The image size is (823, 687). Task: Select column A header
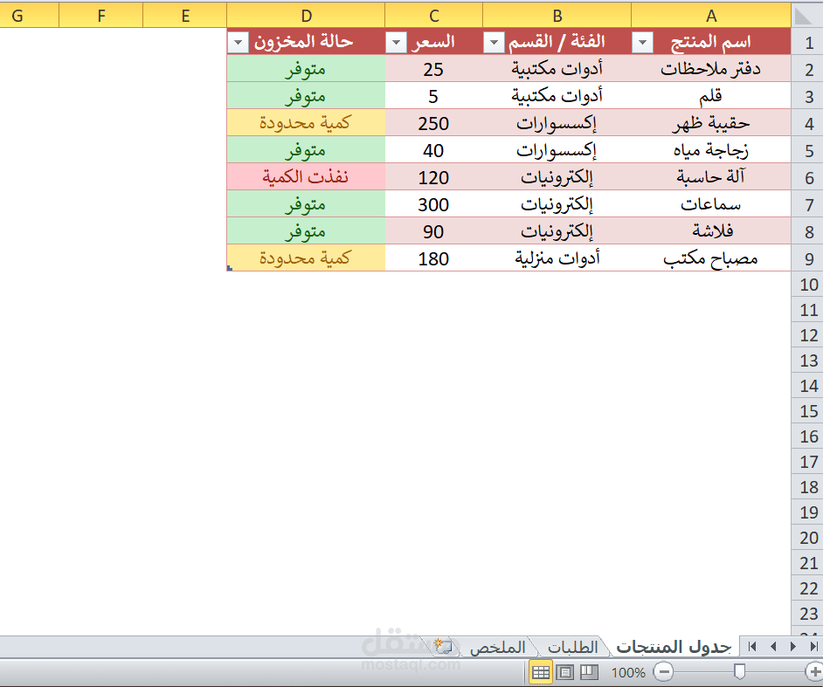pos(711,15)
